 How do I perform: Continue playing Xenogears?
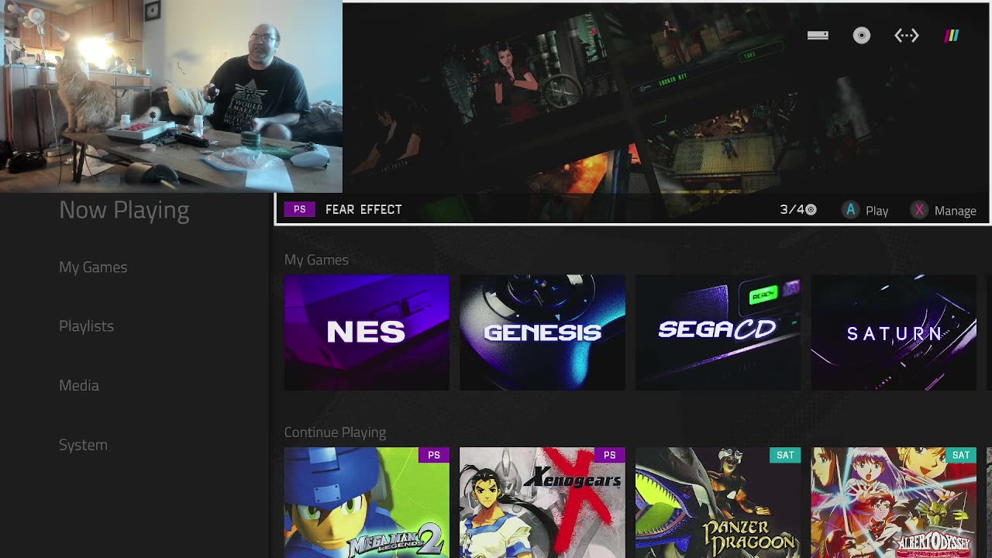(542, 502)
